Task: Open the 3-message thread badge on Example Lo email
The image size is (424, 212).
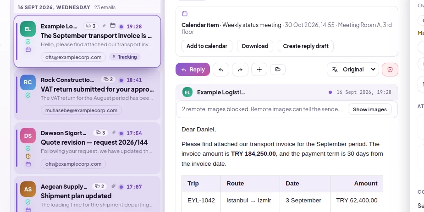Action: point(91,26)
